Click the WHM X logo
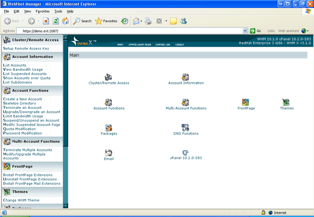314x217 pixels. click(x=84, y=41)
